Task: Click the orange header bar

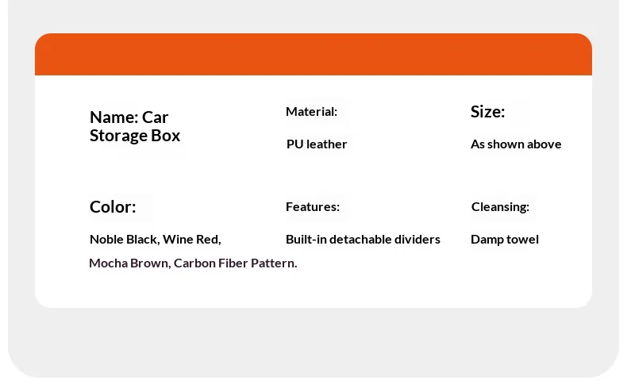Action: pos(313,54)
